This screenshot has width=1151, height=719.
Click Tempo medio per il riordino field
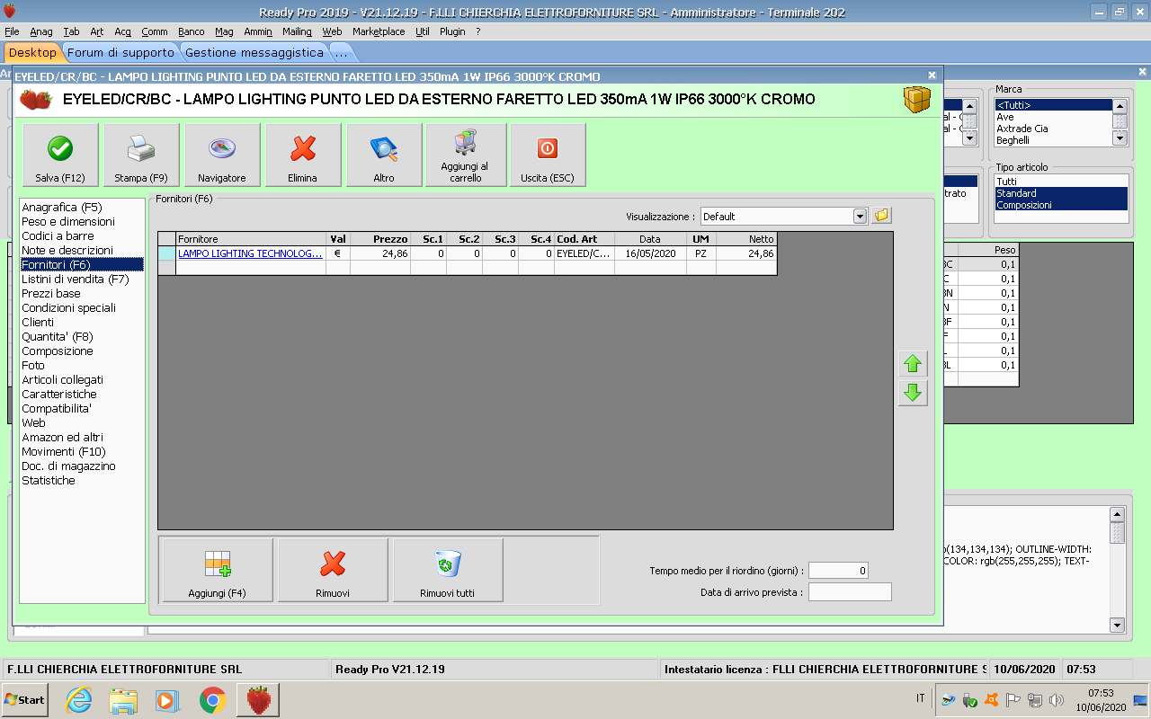(838, 571)
